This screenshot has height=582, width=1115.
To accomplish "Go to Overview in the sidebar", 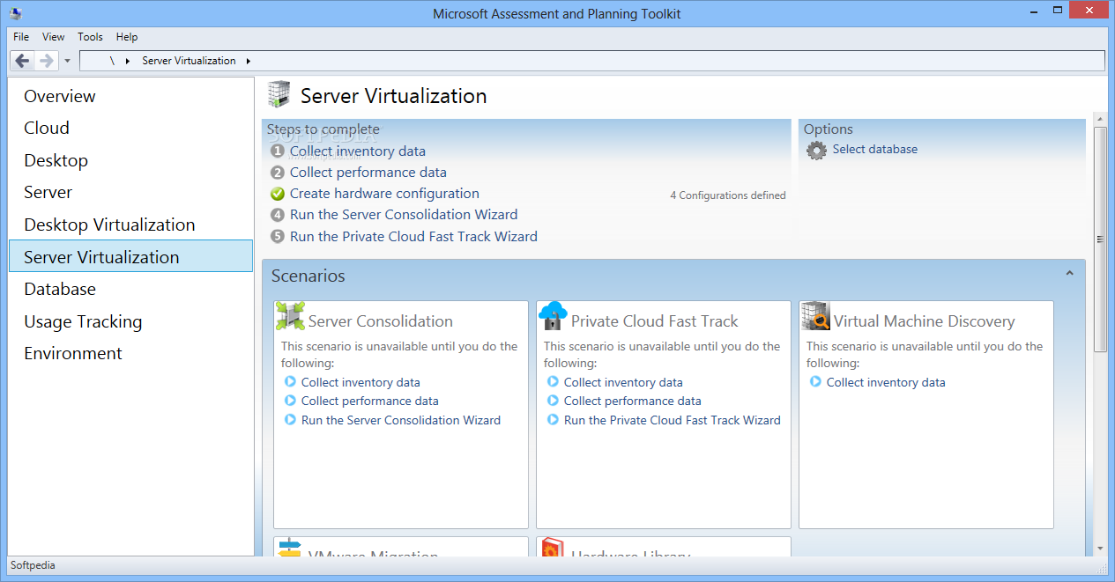I will pyautogui.click(x=130, y=96).
